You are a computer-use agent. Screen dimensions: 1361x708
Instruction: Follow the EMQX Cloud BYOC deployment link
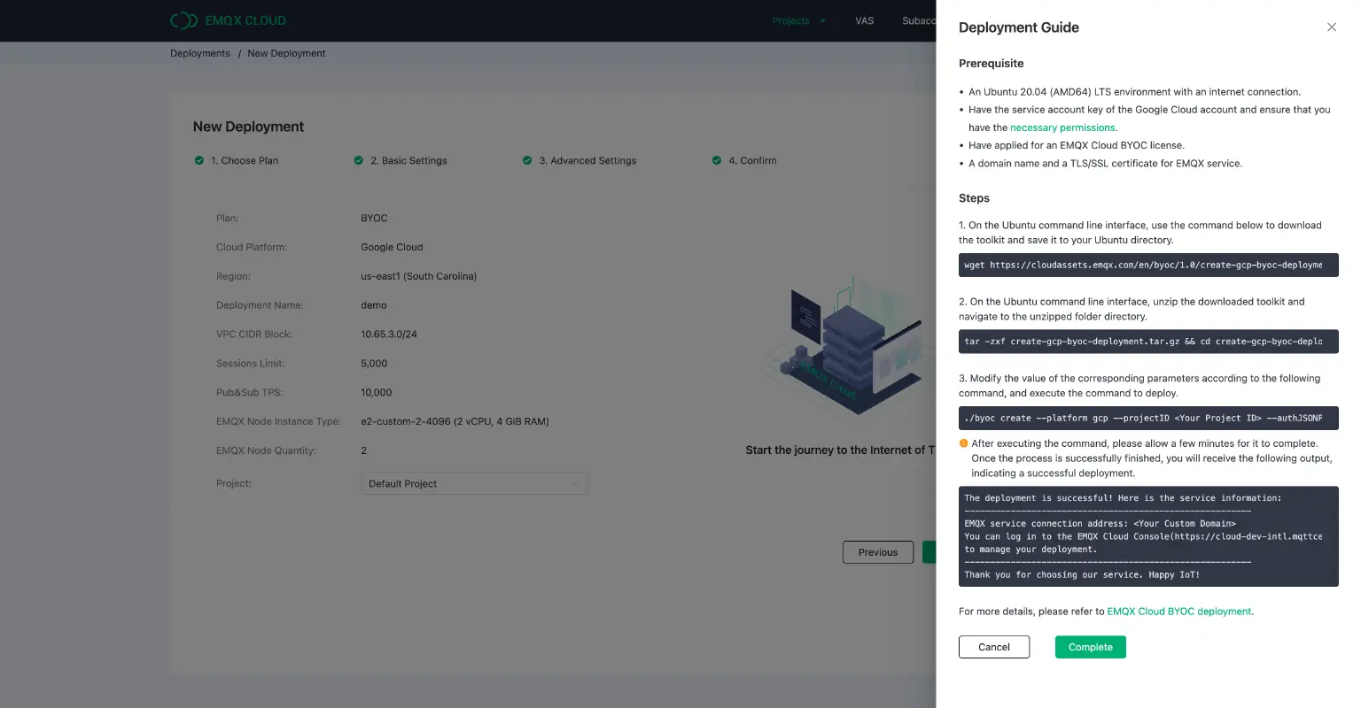1178,611
